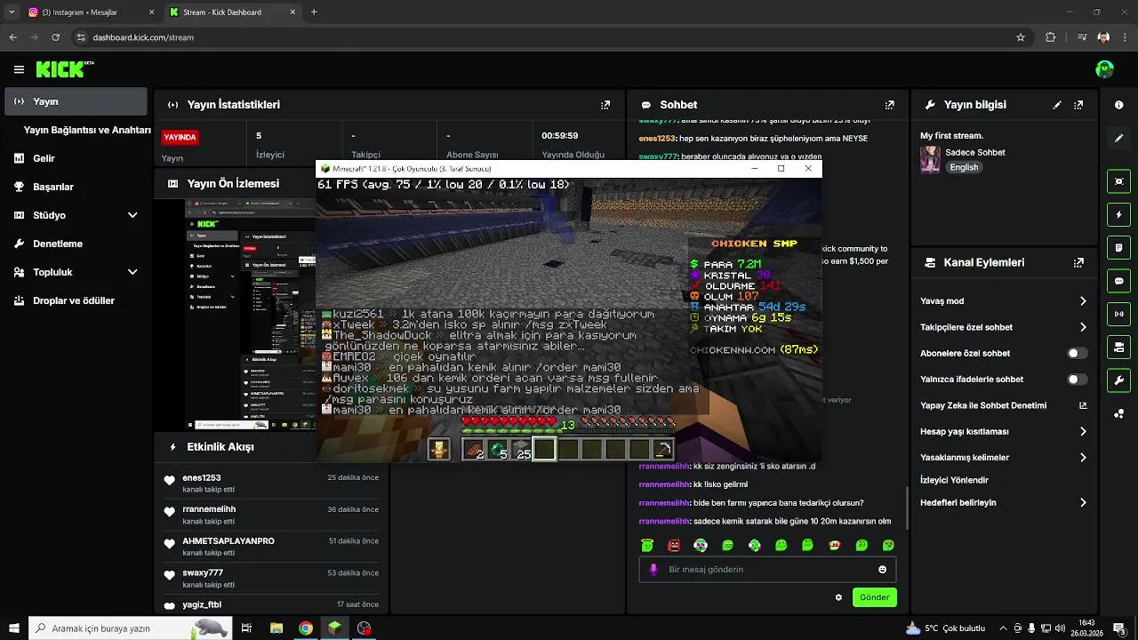Open Yasaklanmış kelimeler chevron
Viewport: 1138px width, 640px height.
1083,458
